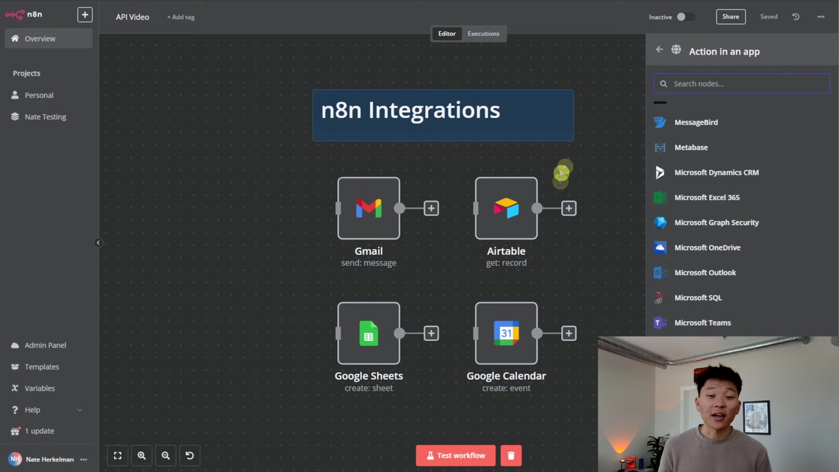
Task: Click the Share button
Action: click(x=730, y=17)
